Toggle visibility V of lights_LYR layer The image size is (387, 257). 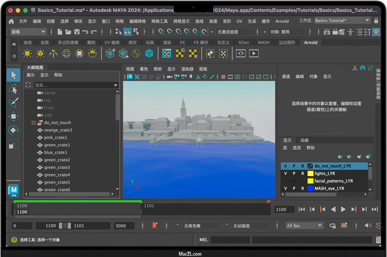(285, 174)
